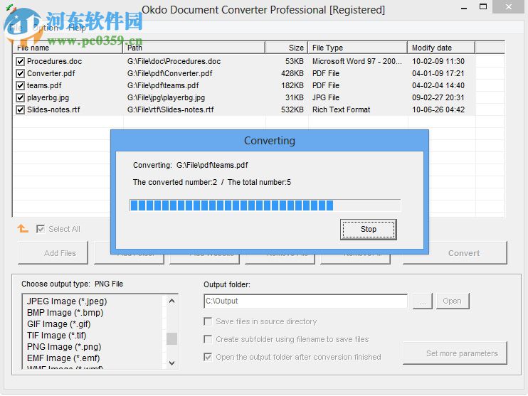Sort by the Path column header

pos(194,48)
